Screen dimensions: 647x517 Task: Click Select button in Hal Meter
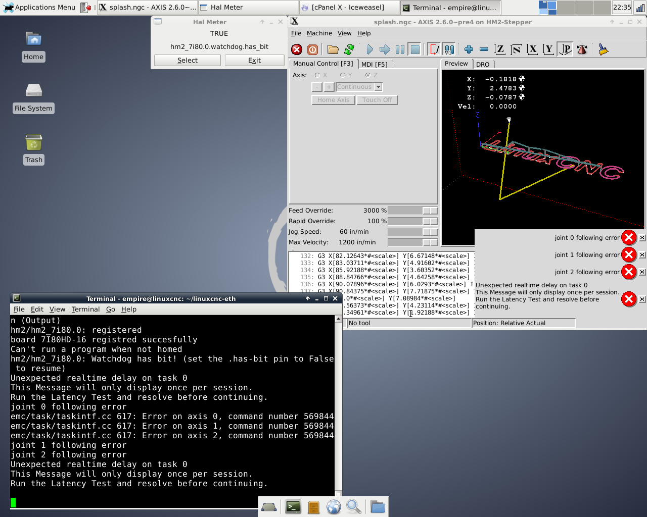(188, 60)
